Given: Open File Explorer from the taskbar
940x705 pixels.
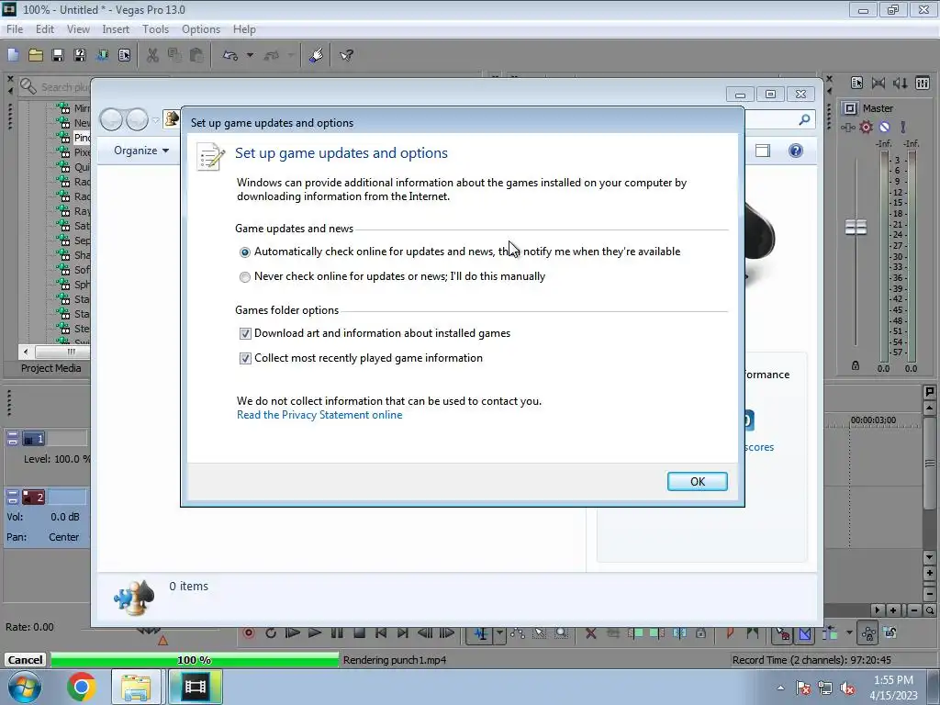Looking at the screenshot, I should click(136, 687).
